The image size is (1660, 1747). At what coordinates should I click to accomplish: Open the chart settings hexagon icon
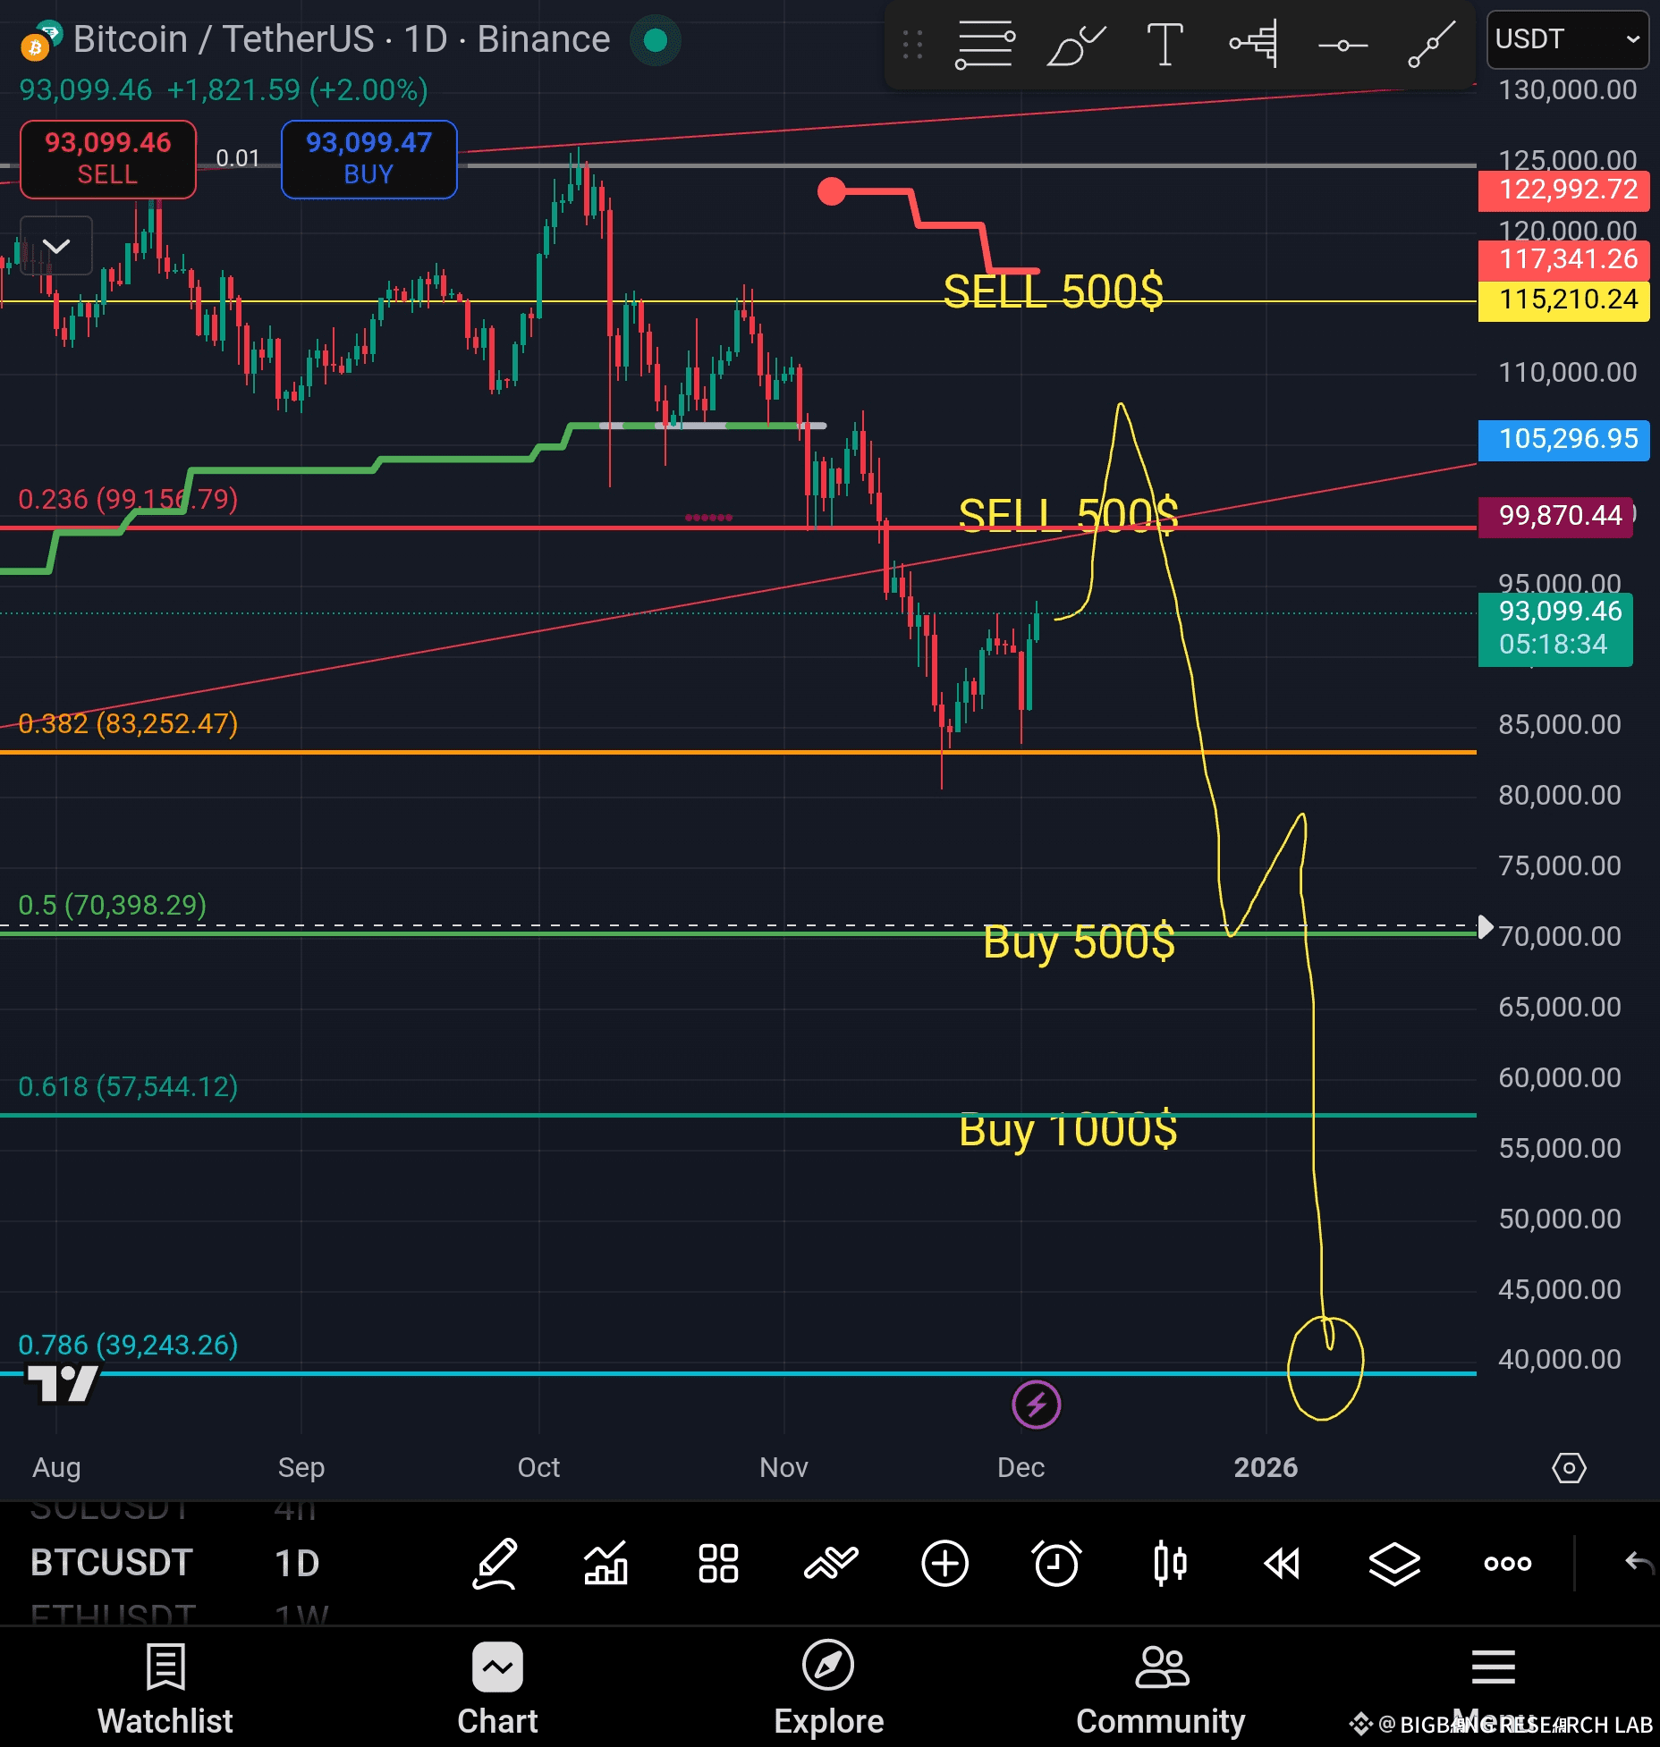(1569, 1467)
